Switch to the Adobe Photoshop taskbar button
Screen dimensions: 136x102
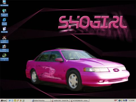[x=41, y=101]
